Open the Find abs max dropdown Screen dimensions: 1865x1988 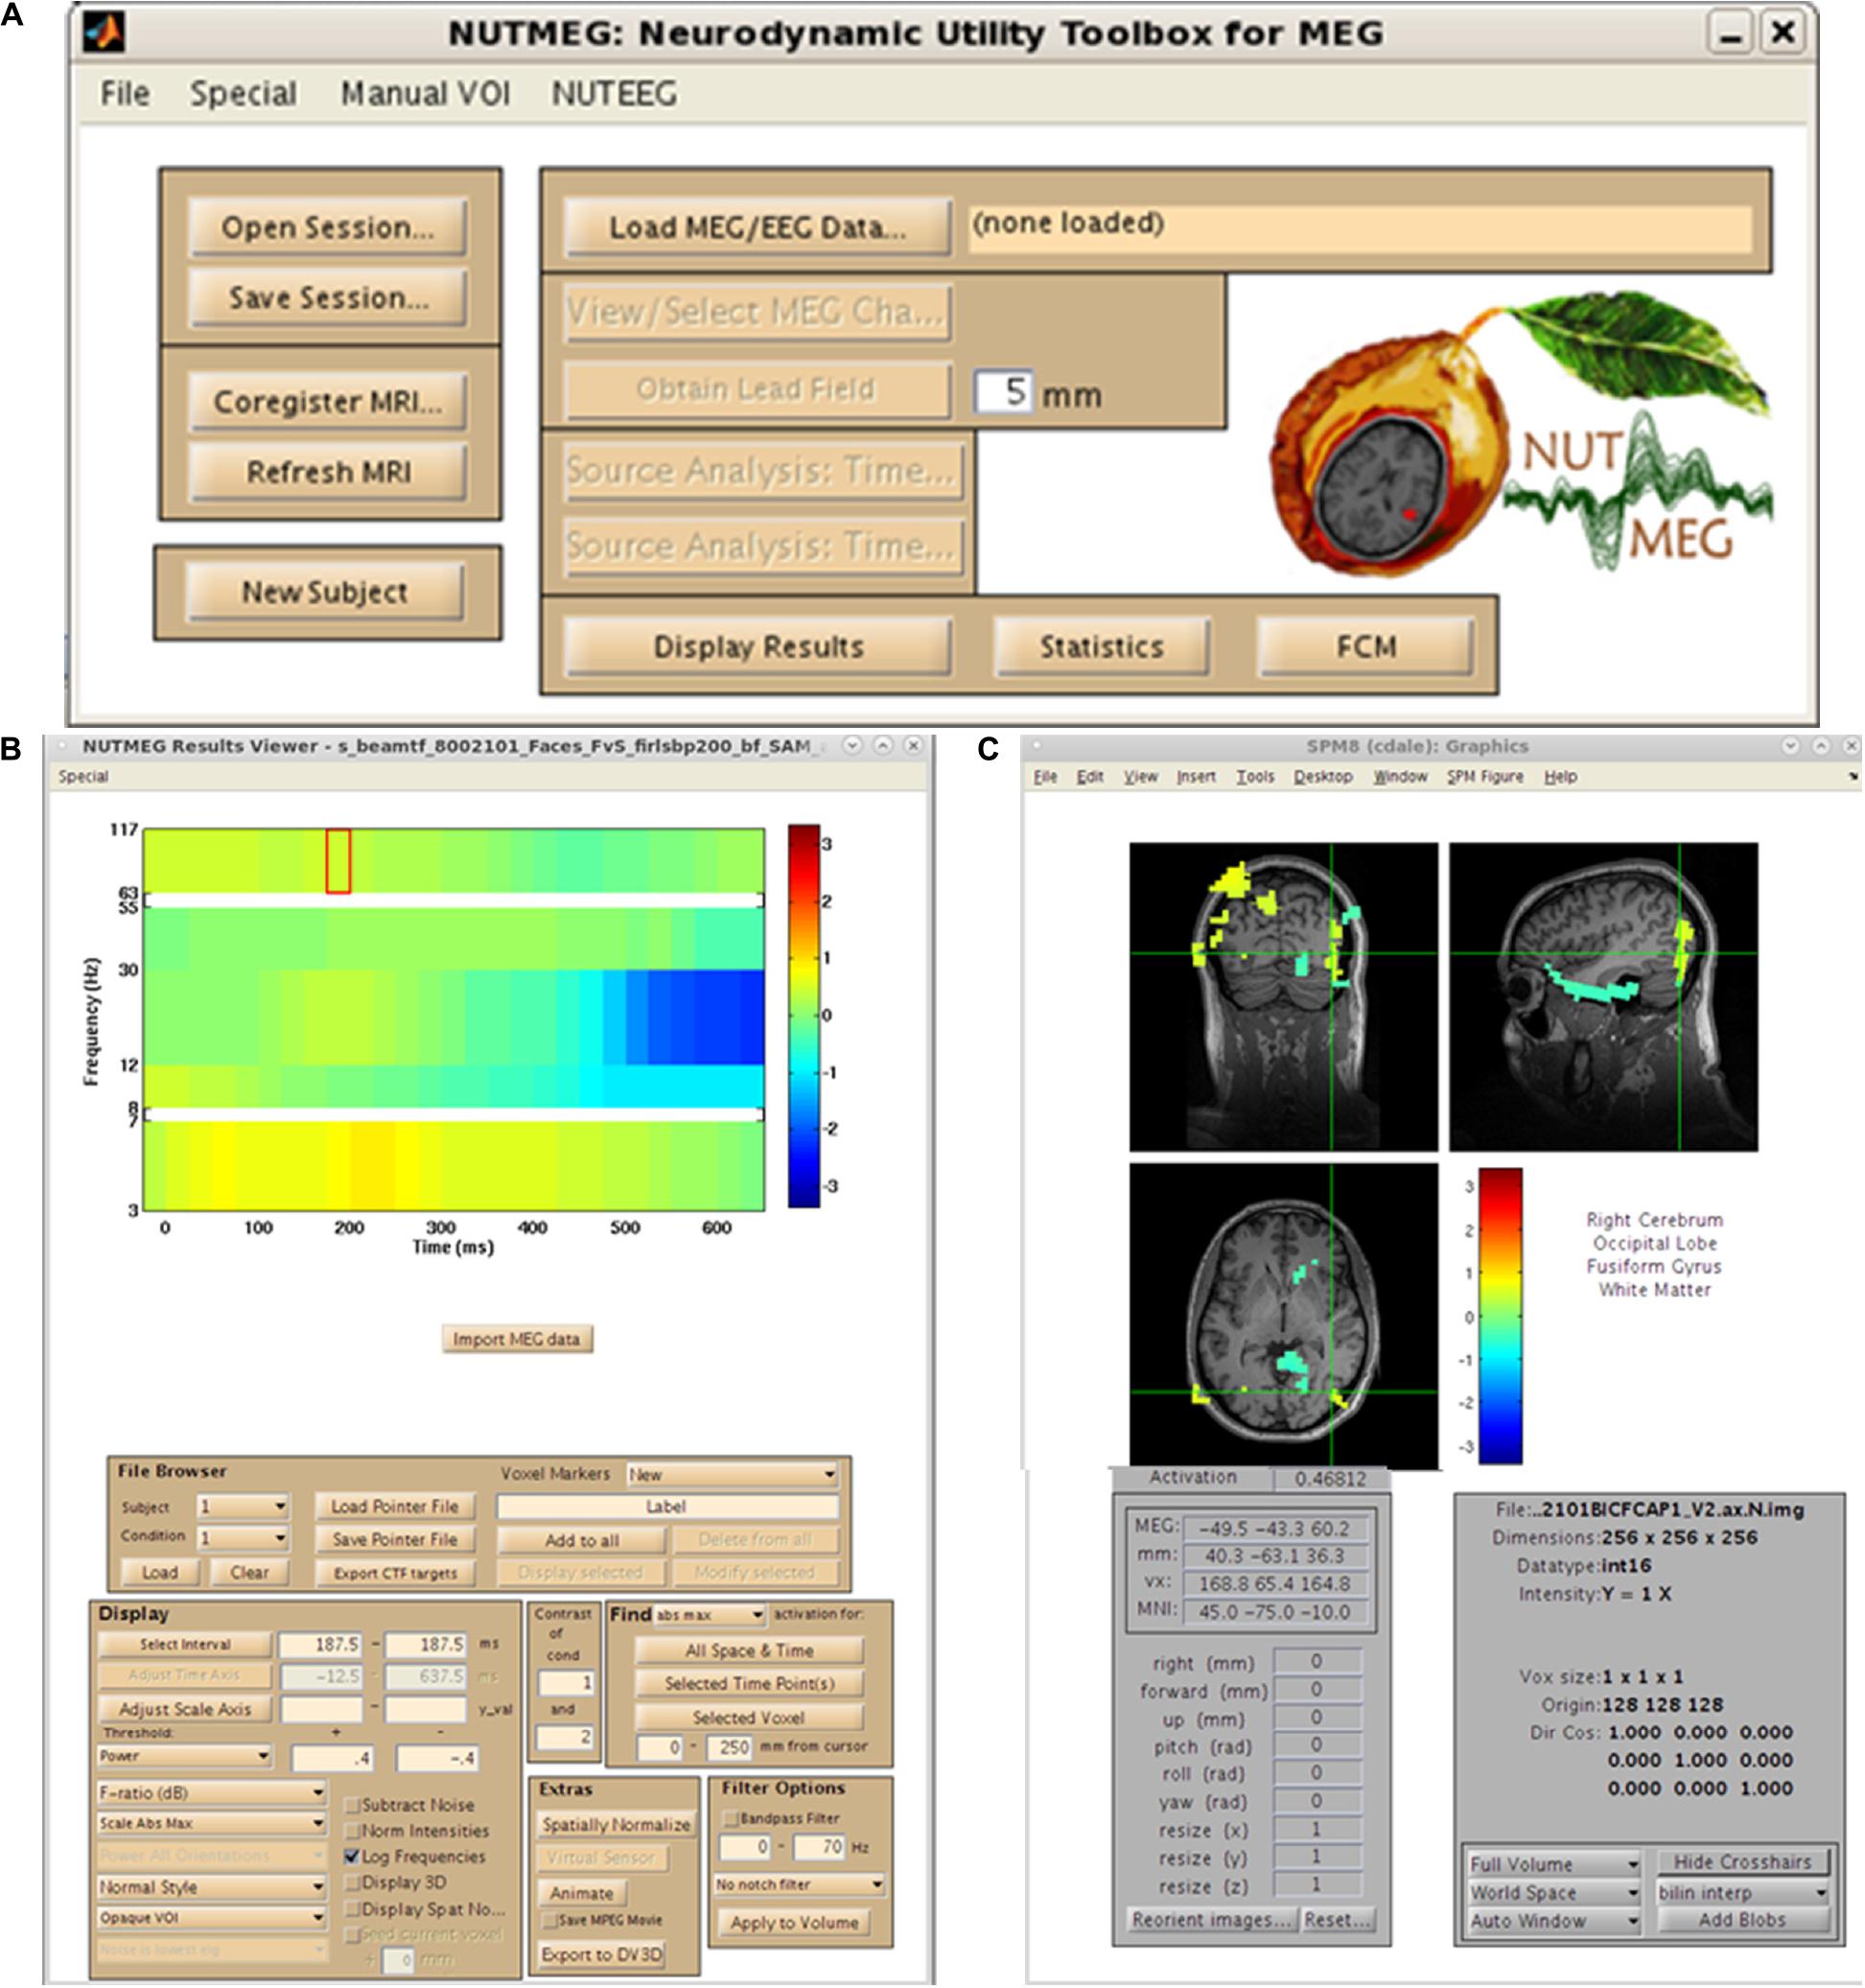(709, 1615)
